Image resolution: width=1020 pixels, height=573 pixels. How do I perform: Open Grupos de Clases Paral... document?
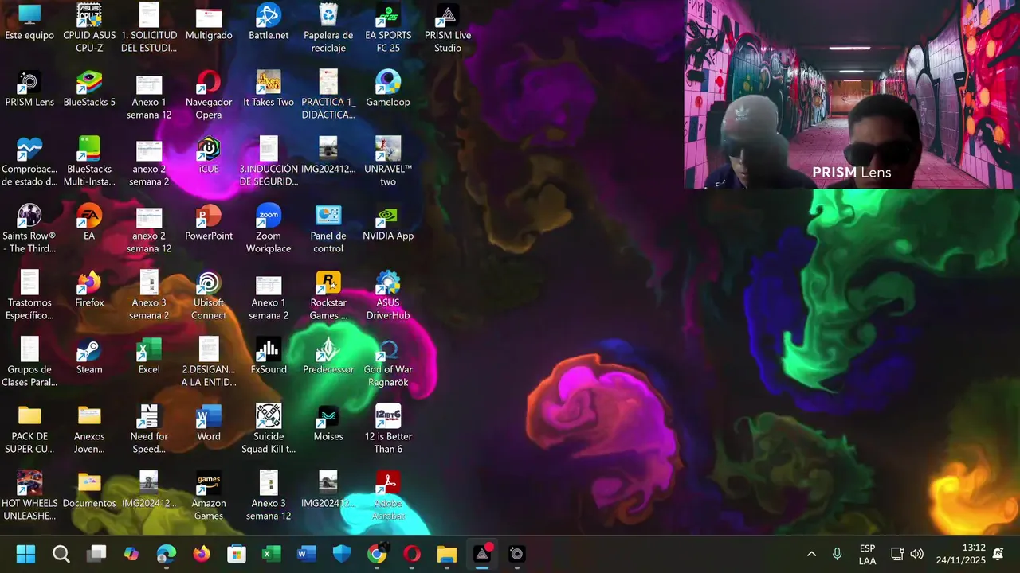point(29,362)
